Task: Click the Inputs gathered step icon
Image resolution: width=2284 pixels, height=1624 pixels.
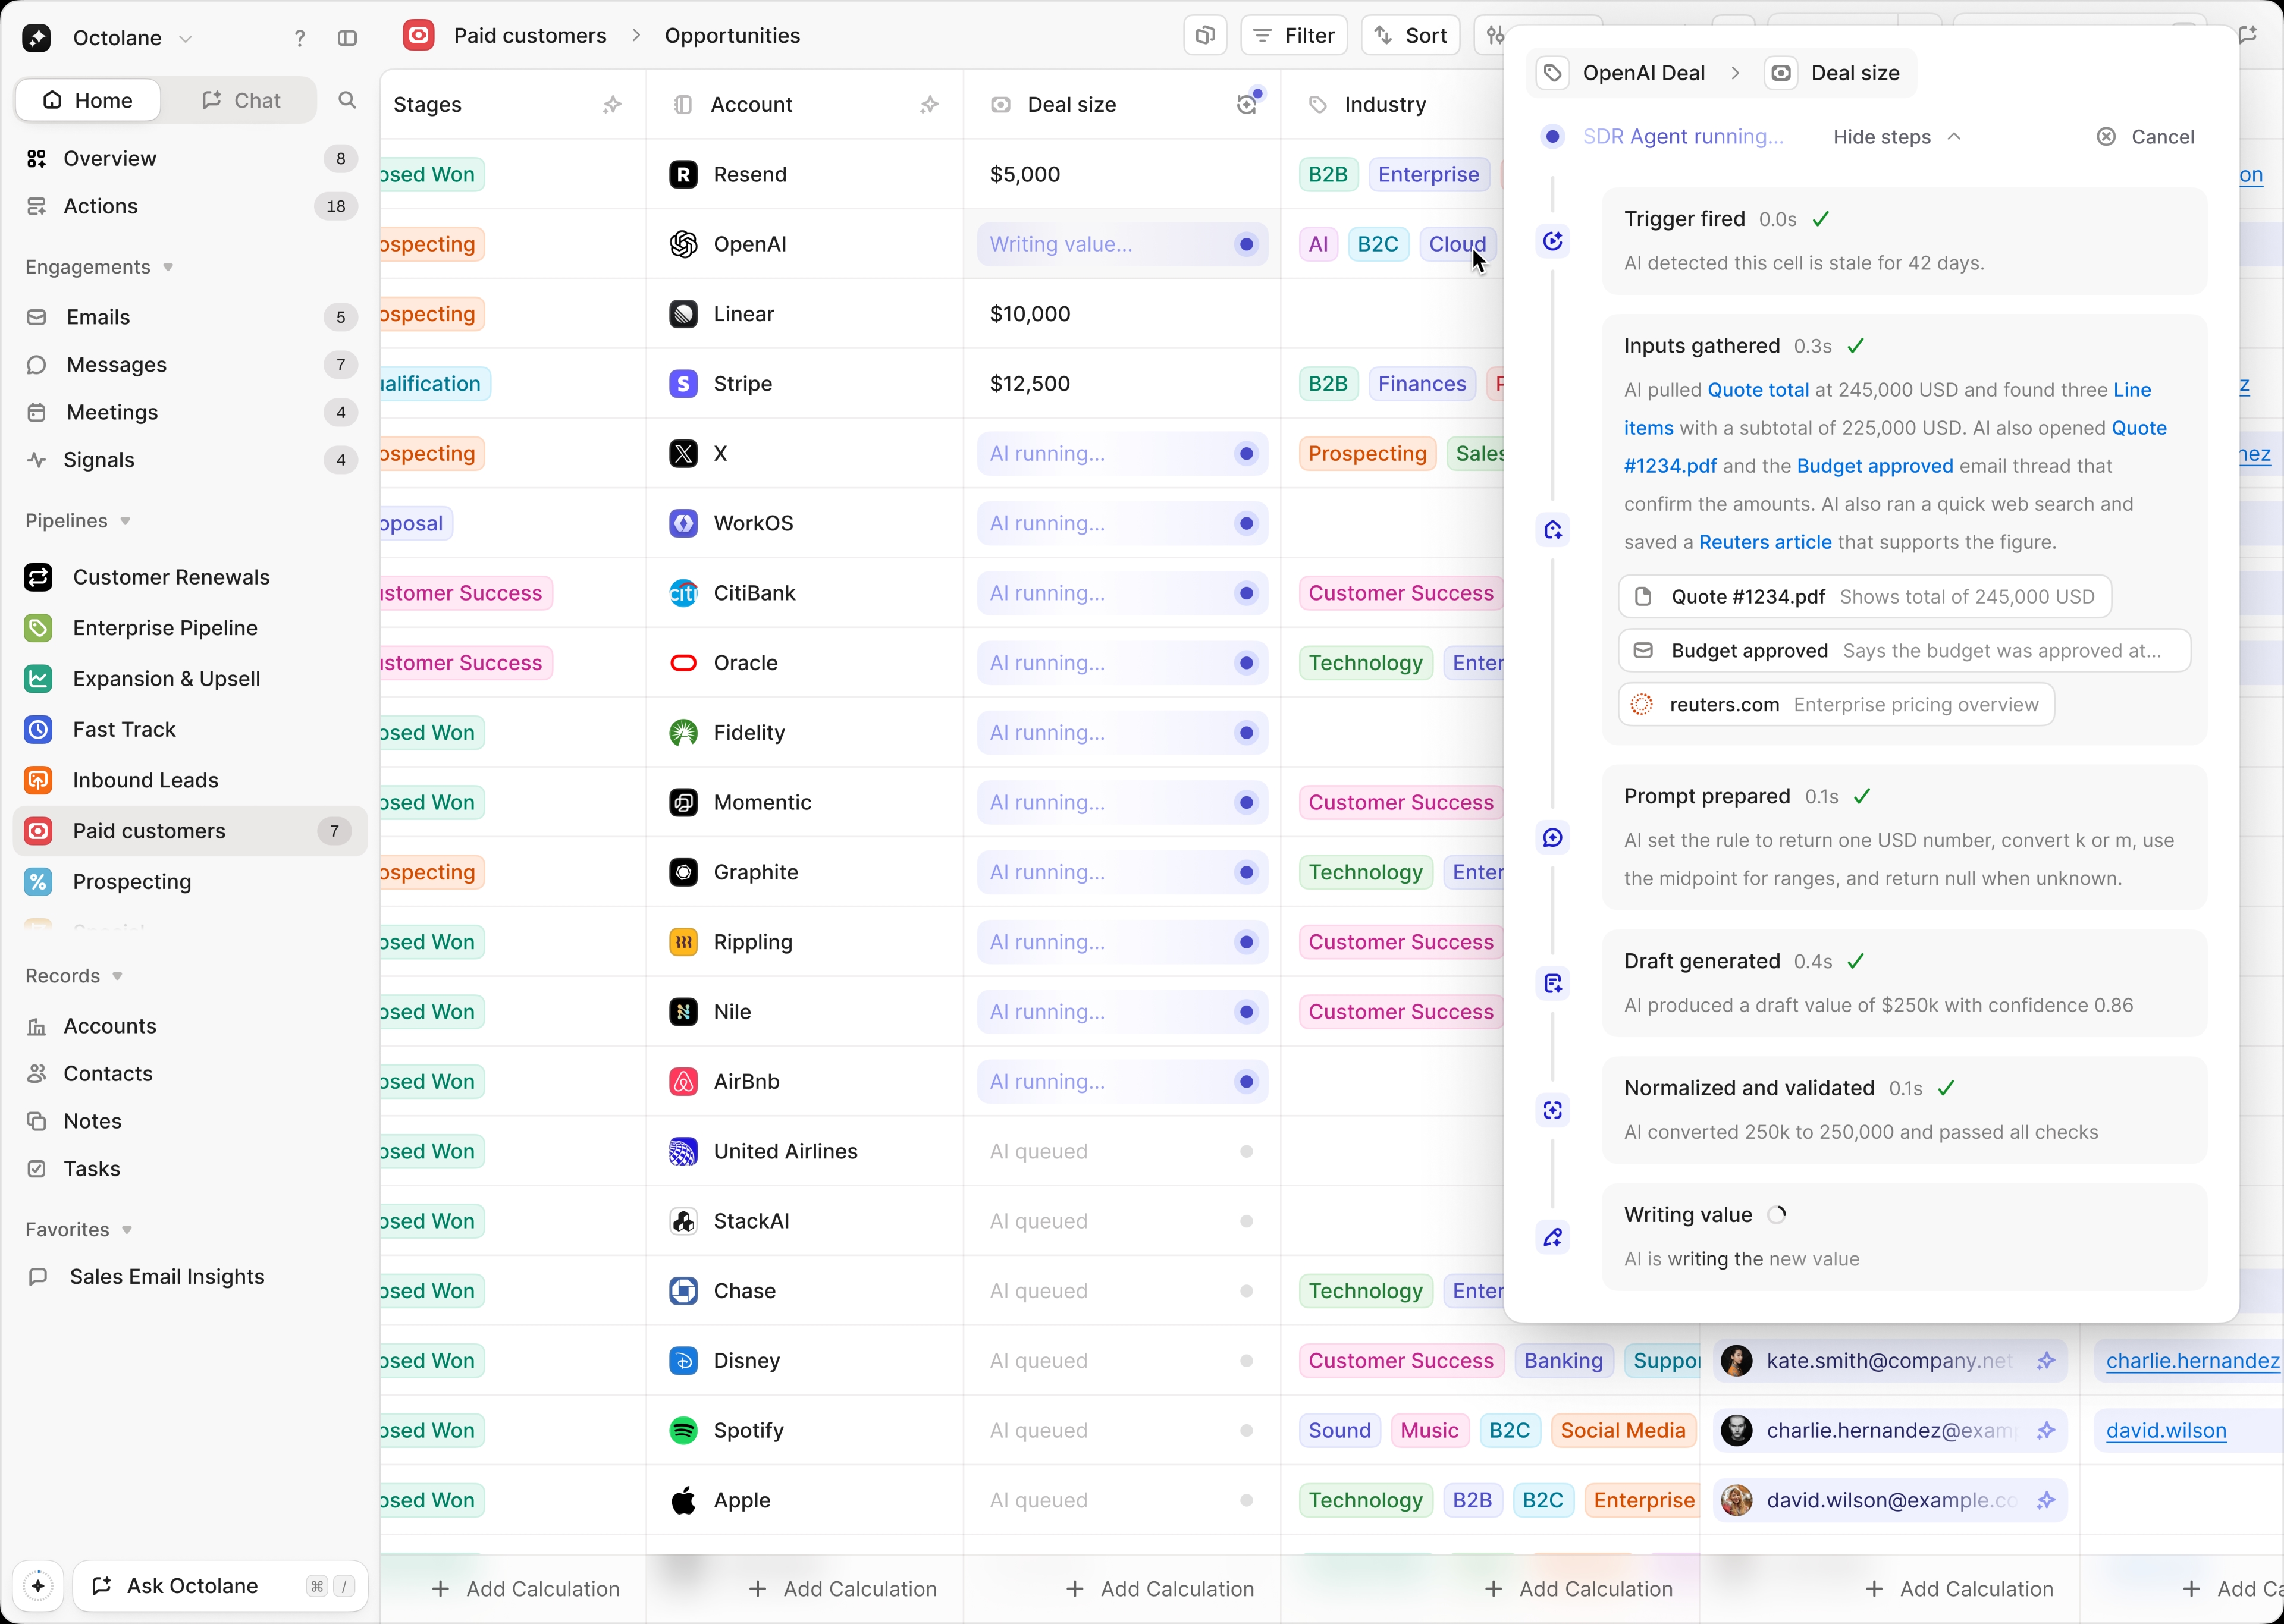Action: (1552, 530)
